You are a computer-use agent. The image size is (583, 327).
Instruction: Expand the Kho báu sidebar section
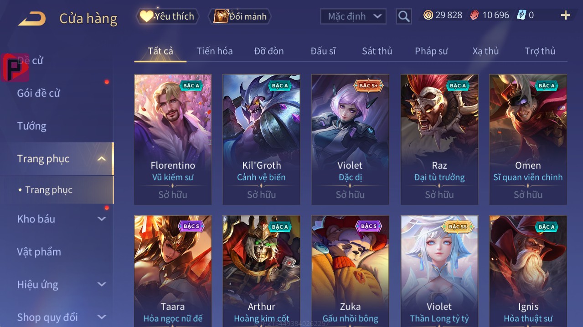(102, 219)
